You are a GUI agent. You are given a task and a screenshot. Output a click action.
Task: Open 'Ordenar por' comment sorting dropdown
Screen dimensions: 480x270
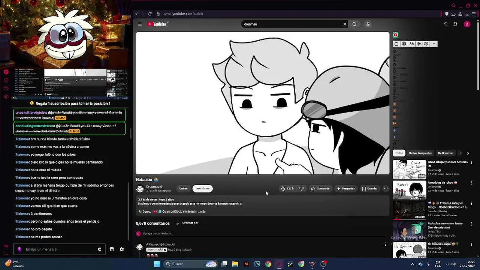187,223
